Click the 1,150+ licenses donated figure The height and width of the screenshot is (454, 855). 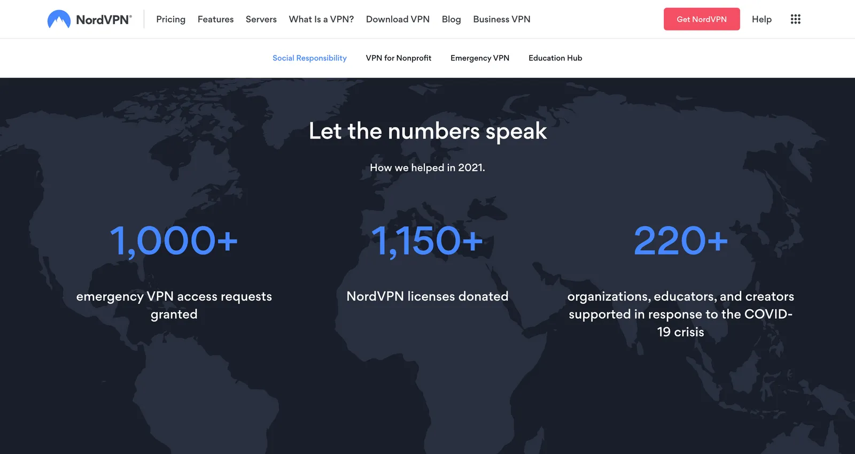tap(427, 241)
